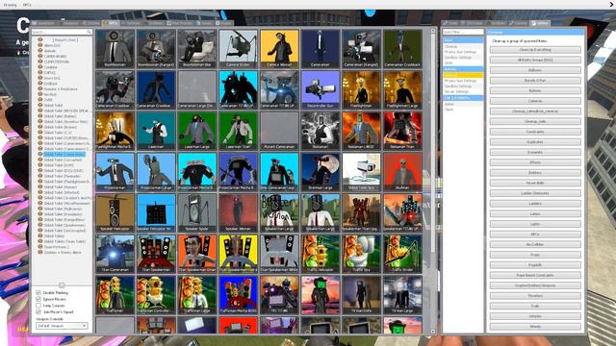Select Server Settings in the utilities list

coord(456,91)
